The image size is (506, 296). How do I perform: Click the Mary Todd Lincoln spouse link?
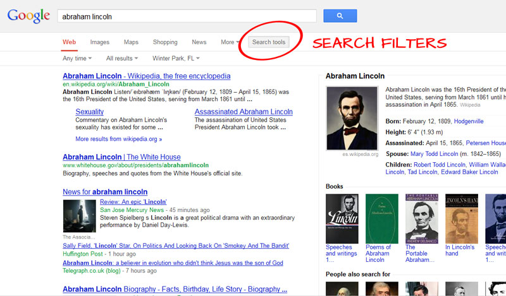[x=434, y=154]
